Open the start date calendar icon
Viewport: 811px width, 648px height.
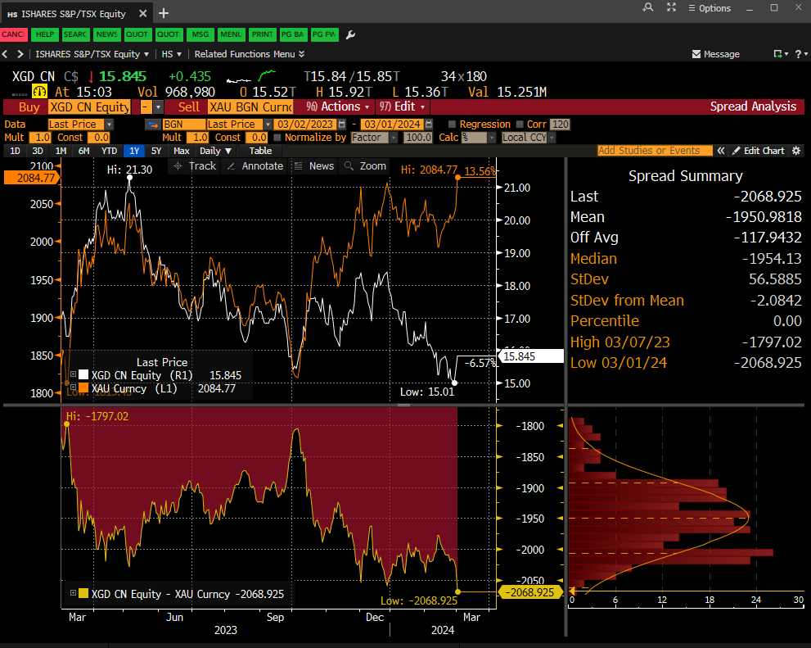click(341, 125)
